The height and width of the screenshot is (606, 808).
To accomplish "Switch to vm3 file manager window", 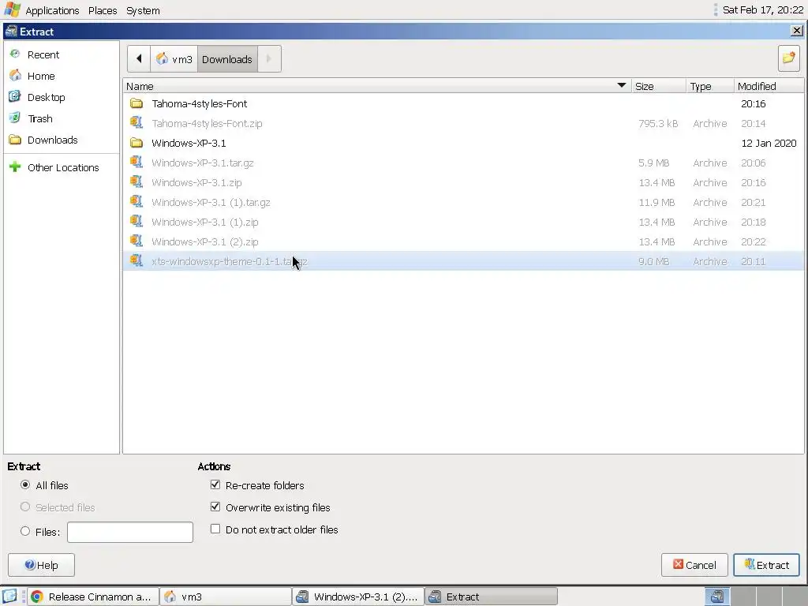I will pos(225,597).
